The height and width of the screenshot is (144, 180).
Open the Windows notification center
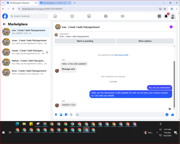pyautogui.click(x=176, y=132)
